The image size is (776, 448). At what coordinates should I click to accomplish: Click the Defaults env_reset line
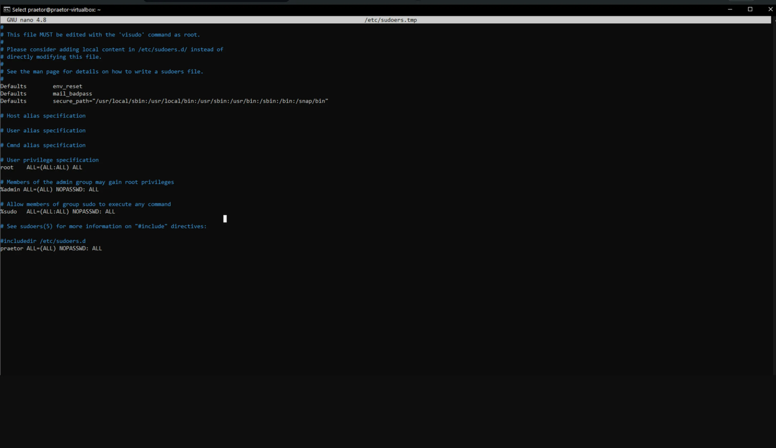pos(41,86)
